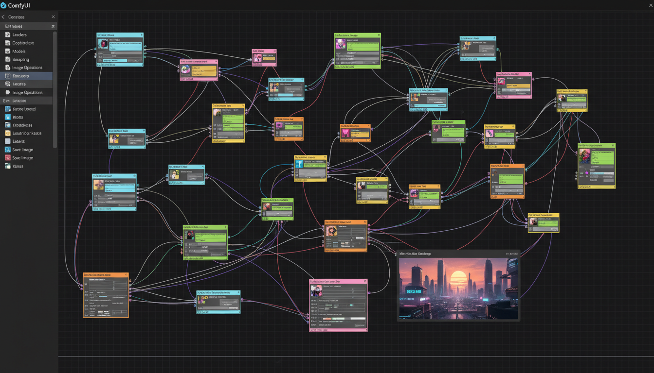Select the Image Operations sidebar icon

pyautogui.click(x=7, y=68)
